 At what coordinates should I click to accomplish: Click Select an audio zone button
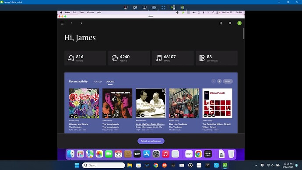pyautogui.click(x=151, y=141)
